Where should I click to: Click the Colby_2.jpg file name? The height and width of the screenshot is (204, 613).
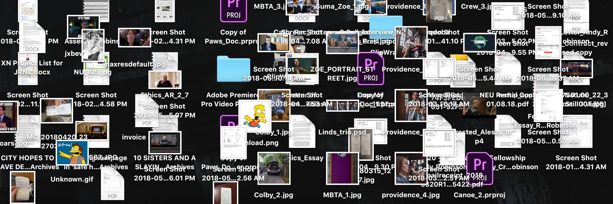coord(274,195)
